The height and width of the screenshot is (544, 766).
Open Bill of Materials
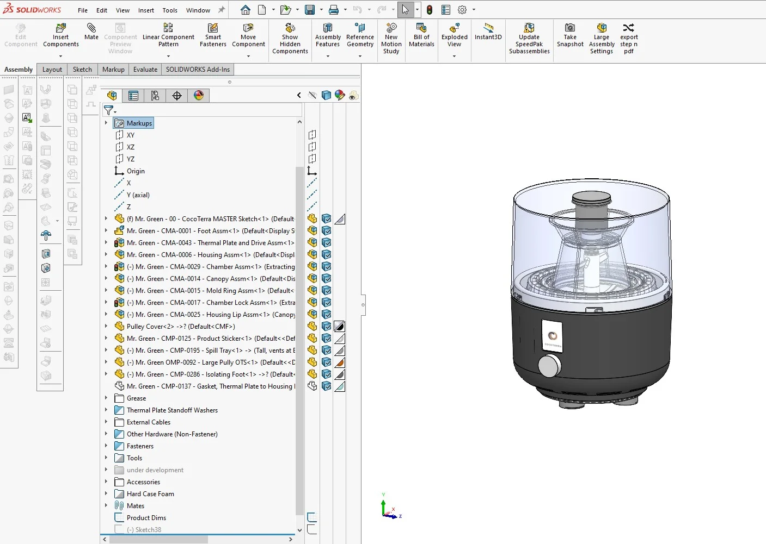(421, 35)
